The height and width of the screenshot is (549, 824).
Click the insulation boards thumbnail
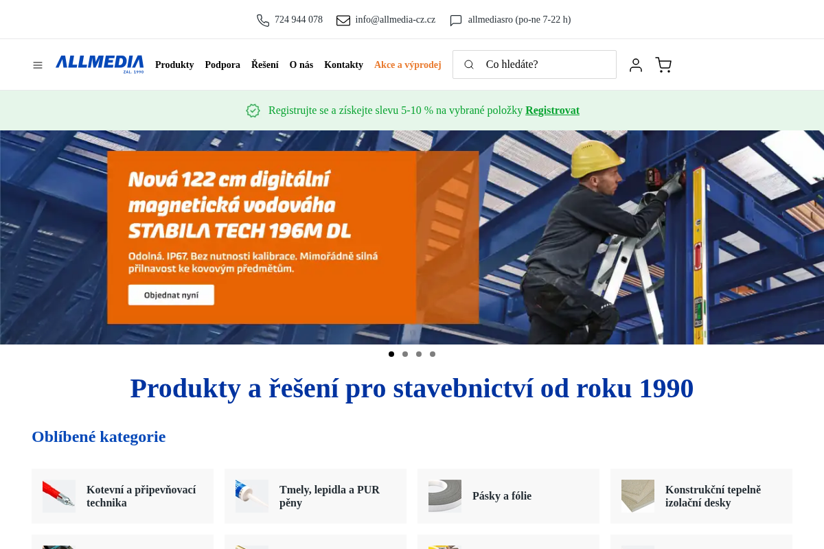(x=638, y=496)
